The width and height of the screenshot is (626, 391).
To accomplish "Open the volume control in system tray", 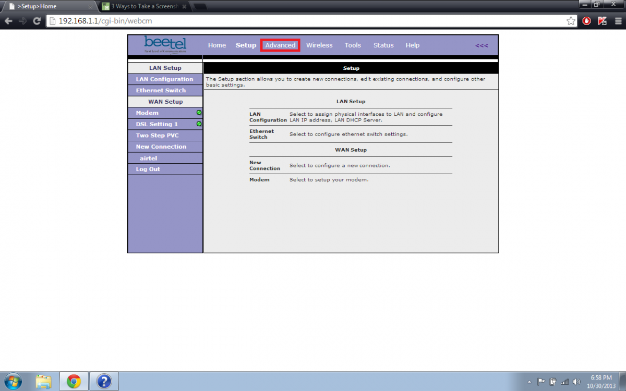I will [576, 382].
